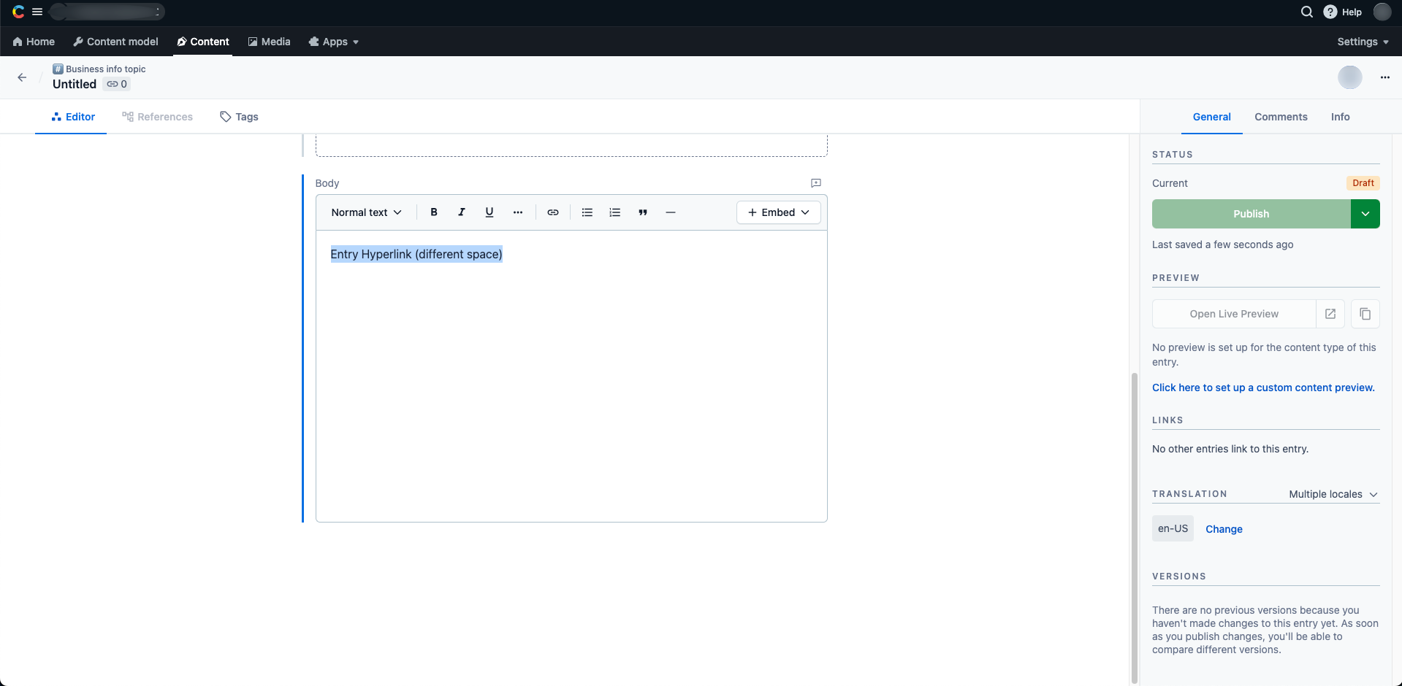Open Body field comment icon

point(816,183)
